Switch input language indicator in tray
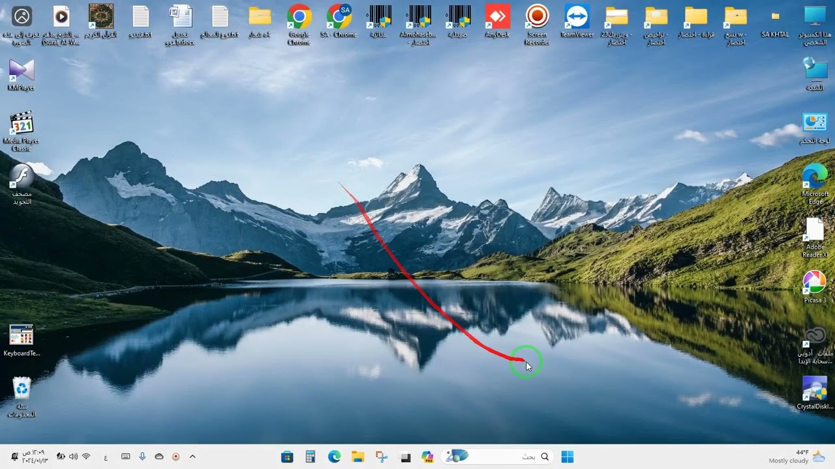The height and width of the screenshot is (469, 835). pos(106,457)
